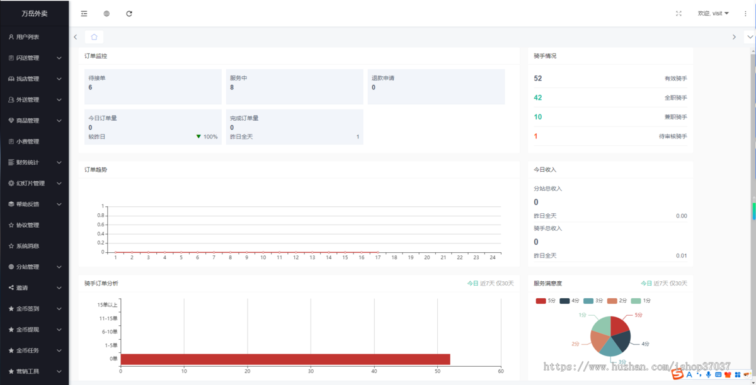This screenshot has width=756, height=385.
Task: Open the 金币提现 menu item
Action: pos(34,330)
